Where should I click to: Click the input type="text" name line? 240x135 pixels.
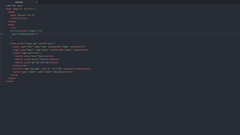coord(49,46)
